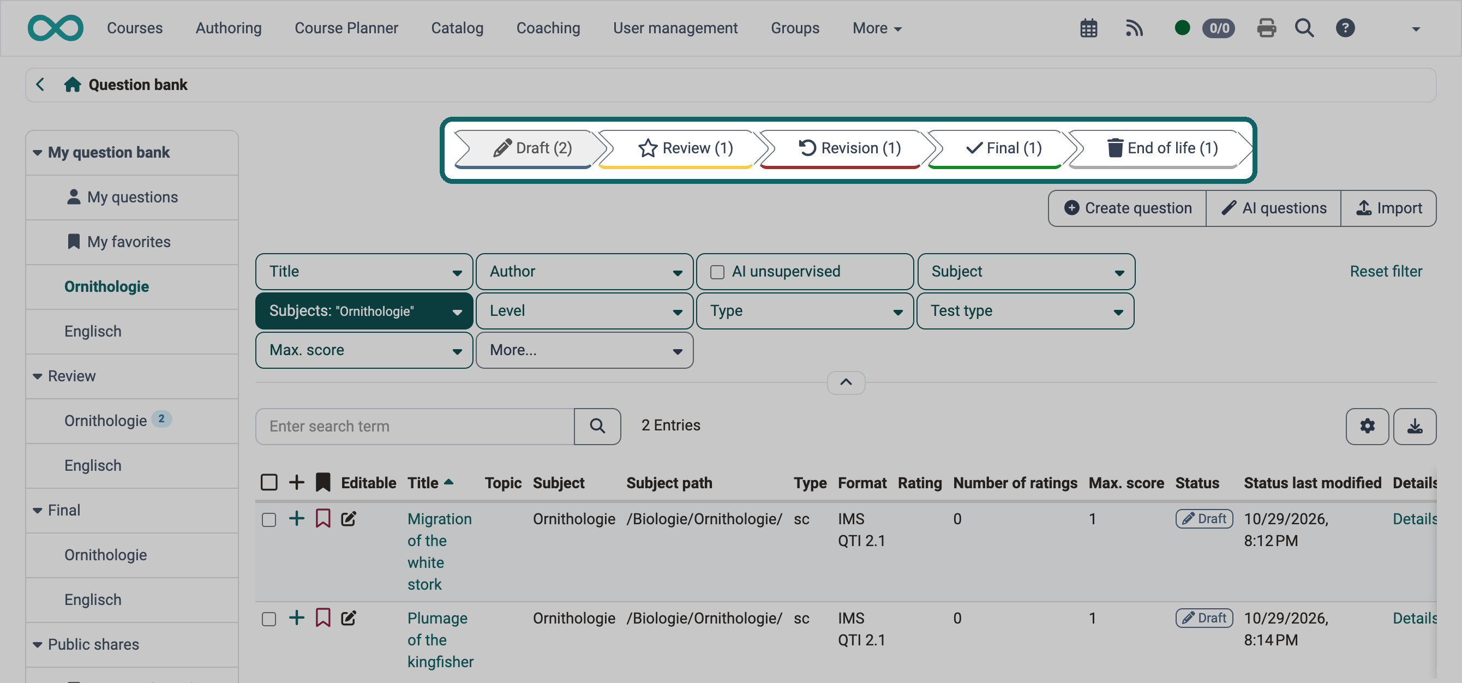
Task: Select the Plumage of the kingfisher row checkbox
Action: coord(269,619)
